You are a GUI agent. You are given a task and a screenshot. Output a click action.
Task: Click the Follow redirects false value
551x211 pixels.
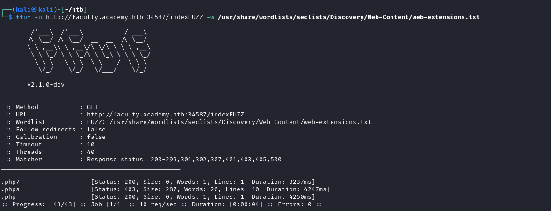coord(96,130)
